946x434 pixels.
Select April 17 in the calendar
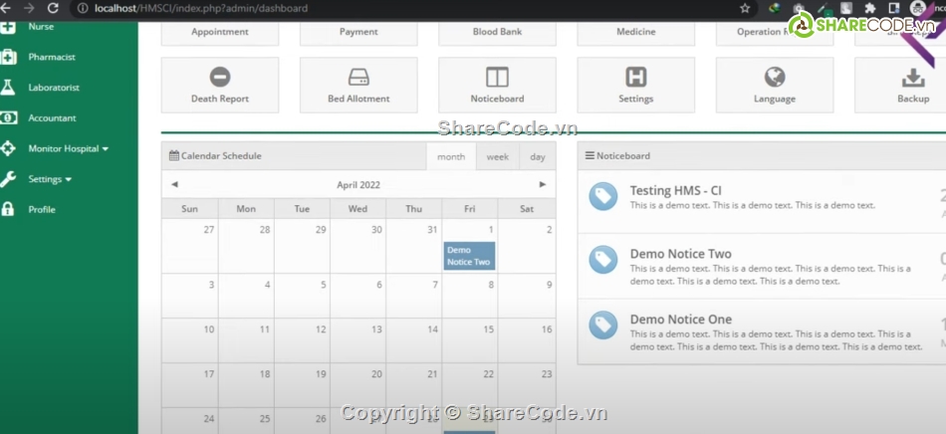pos(190,385)
